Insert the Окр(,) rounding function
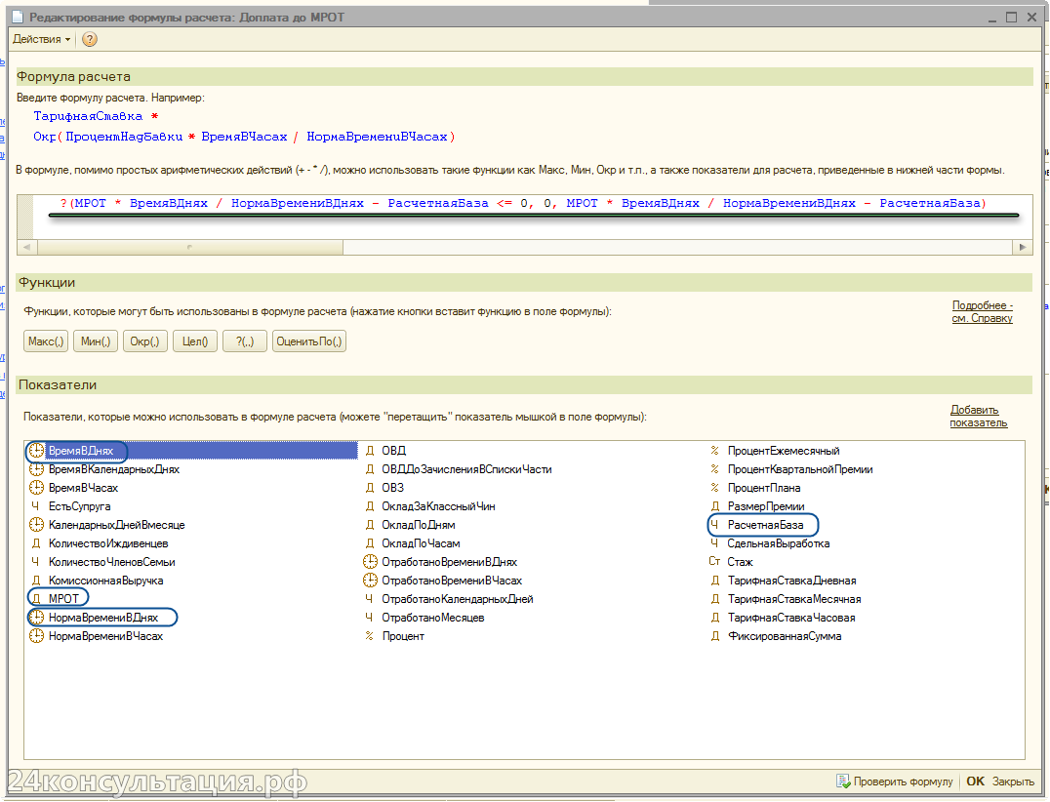Image resolution: width=1050 pixels, height=802 pixels. pyautogui.click(x=144, y=341)
